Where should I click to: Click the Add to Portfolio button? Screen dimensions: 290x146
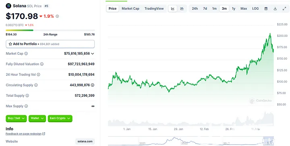click(x=50, y=44)
